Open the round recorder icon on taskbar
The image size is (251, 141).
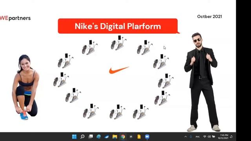(x=131, y=137)
